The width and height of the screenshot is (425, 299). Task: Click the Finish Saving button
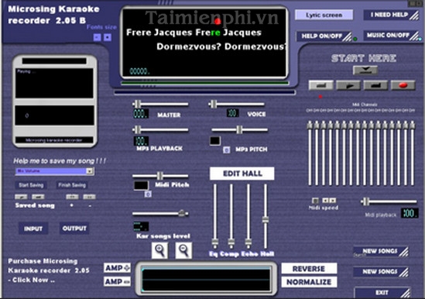pos(72,185)
